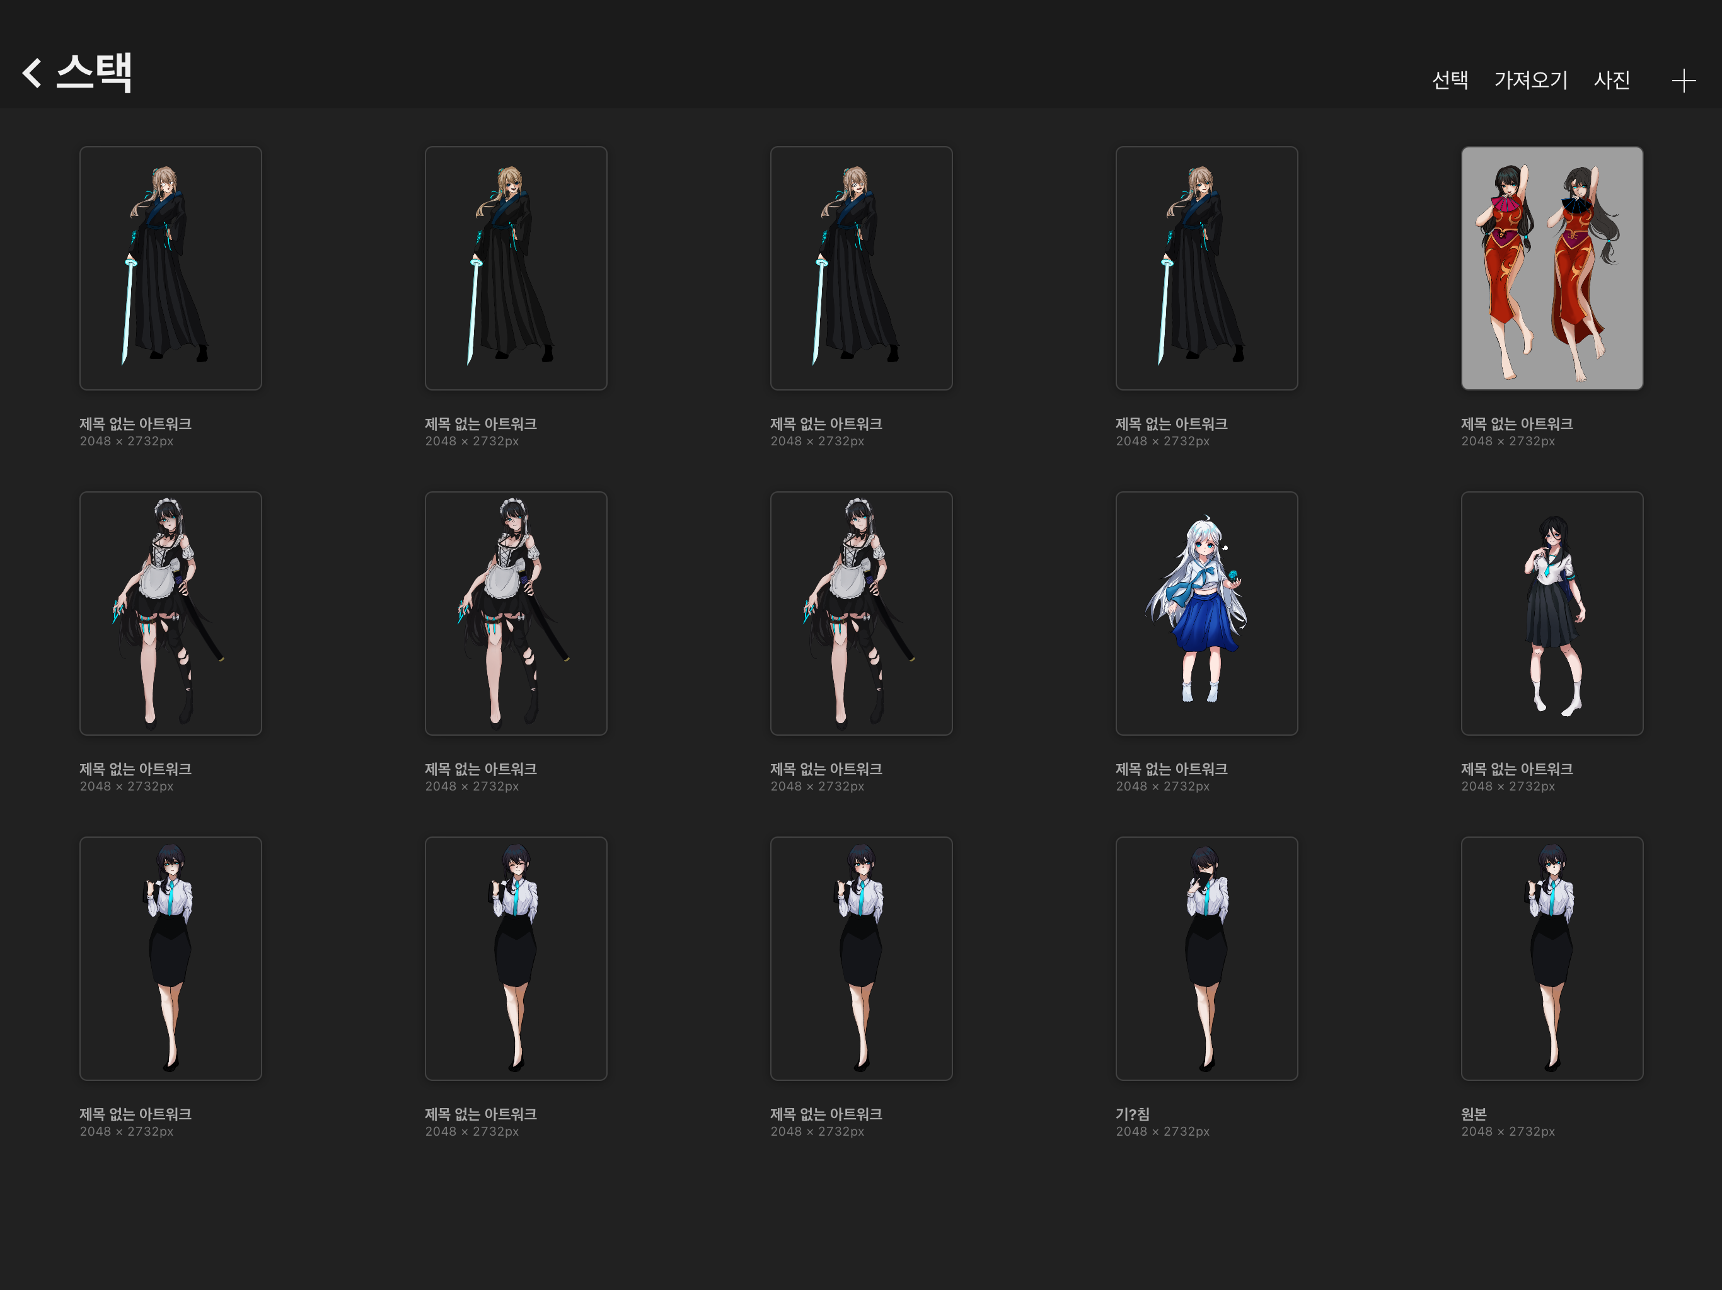Viewport: 1722px width, 1290px height.
Task: Open the second office lady artwork, bottom row
Action: coord(516,959)
